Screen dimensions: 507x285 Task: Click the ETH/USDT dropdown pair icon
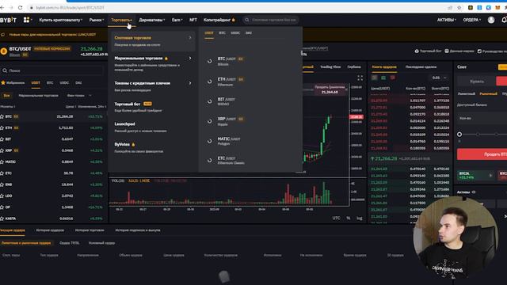209,81
